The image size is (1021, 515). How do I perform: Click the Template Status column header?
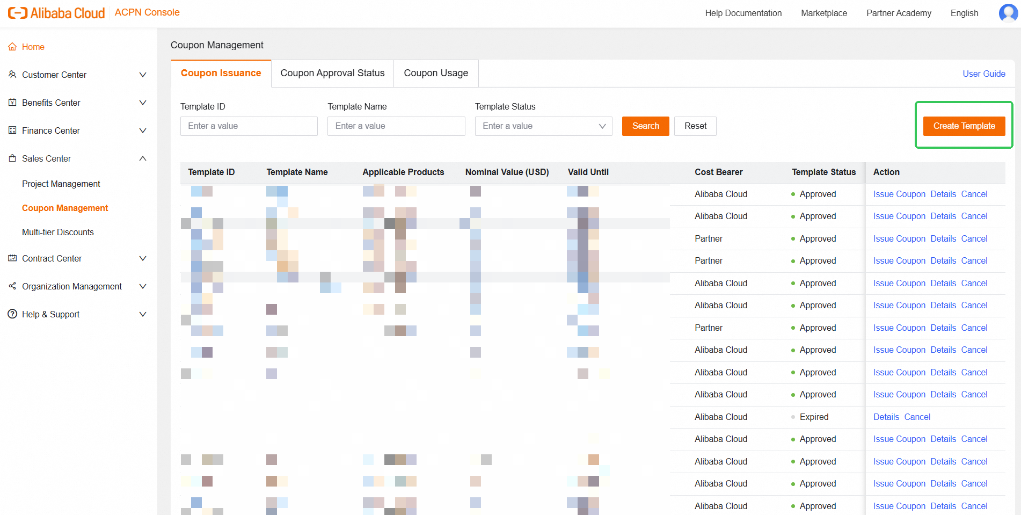[x=824, y=172]
